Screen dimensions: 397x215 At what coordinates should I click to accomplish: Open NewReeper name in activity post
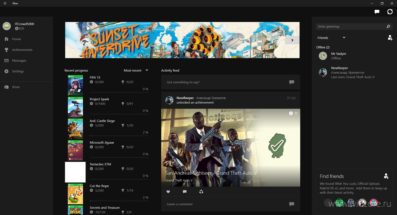[x=185, y=98]
